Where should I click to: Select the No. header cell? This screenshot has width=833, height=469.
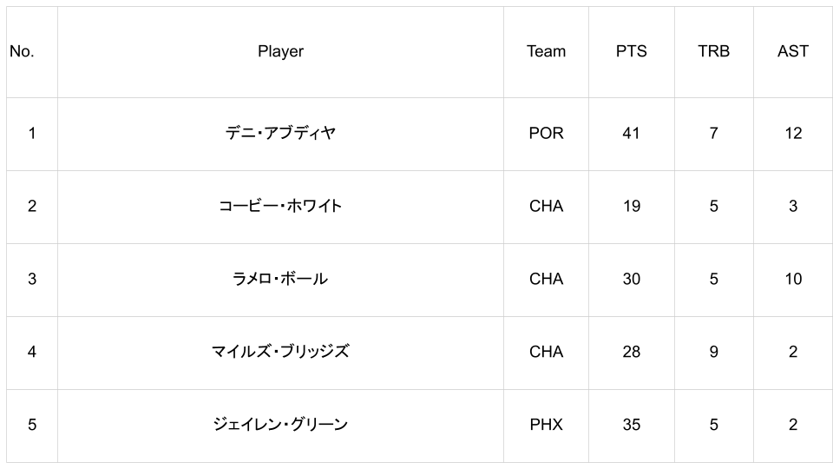32,51
